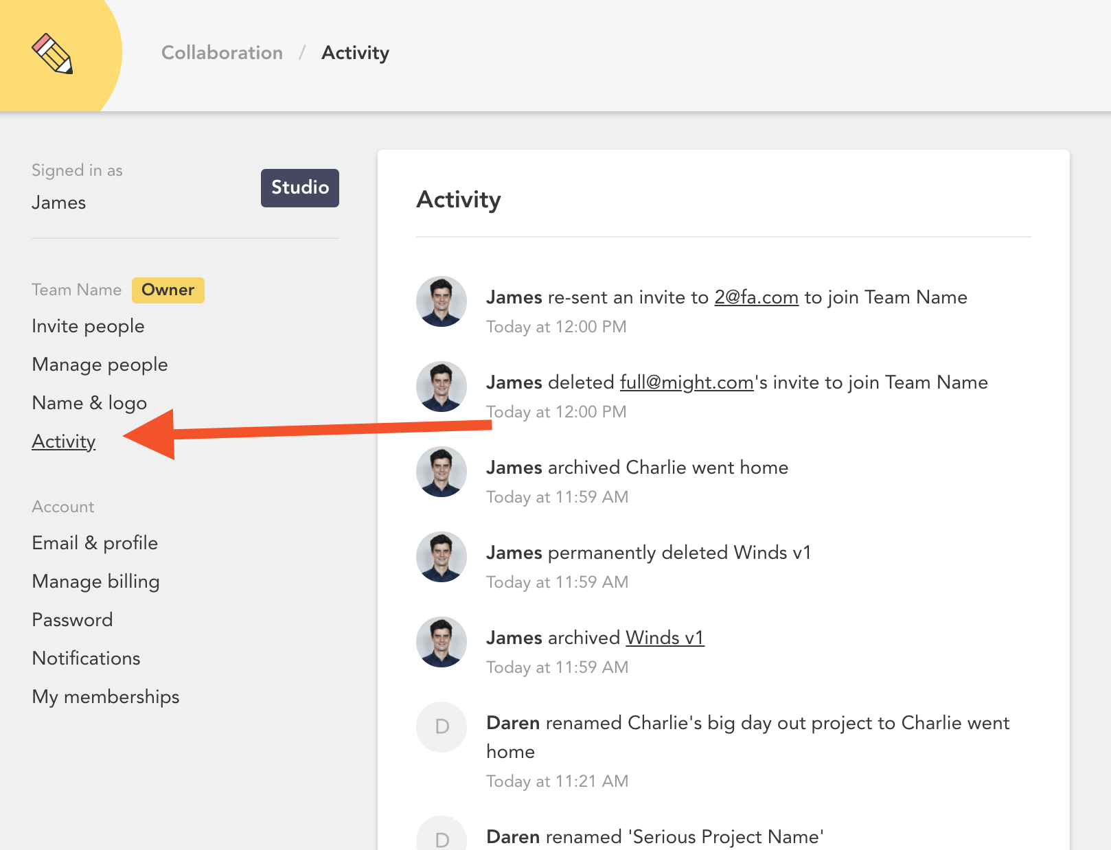Click the Studio plan badge
Viewport: 1111px width, 850px height.
[x=300, y=187]
